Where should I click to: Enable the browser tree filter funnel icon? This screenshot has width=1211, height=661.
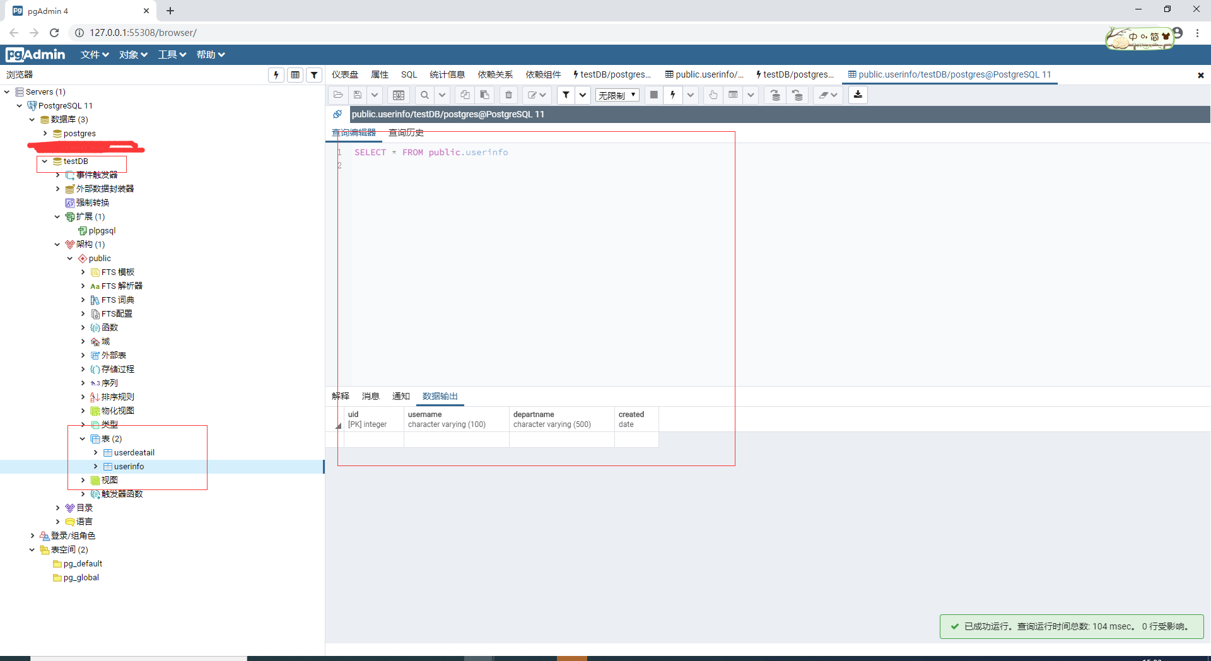[314, 74]
